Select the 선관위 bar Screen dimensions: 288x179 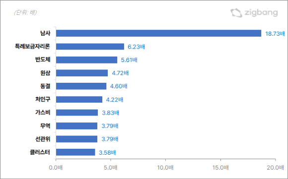[76, 139]
